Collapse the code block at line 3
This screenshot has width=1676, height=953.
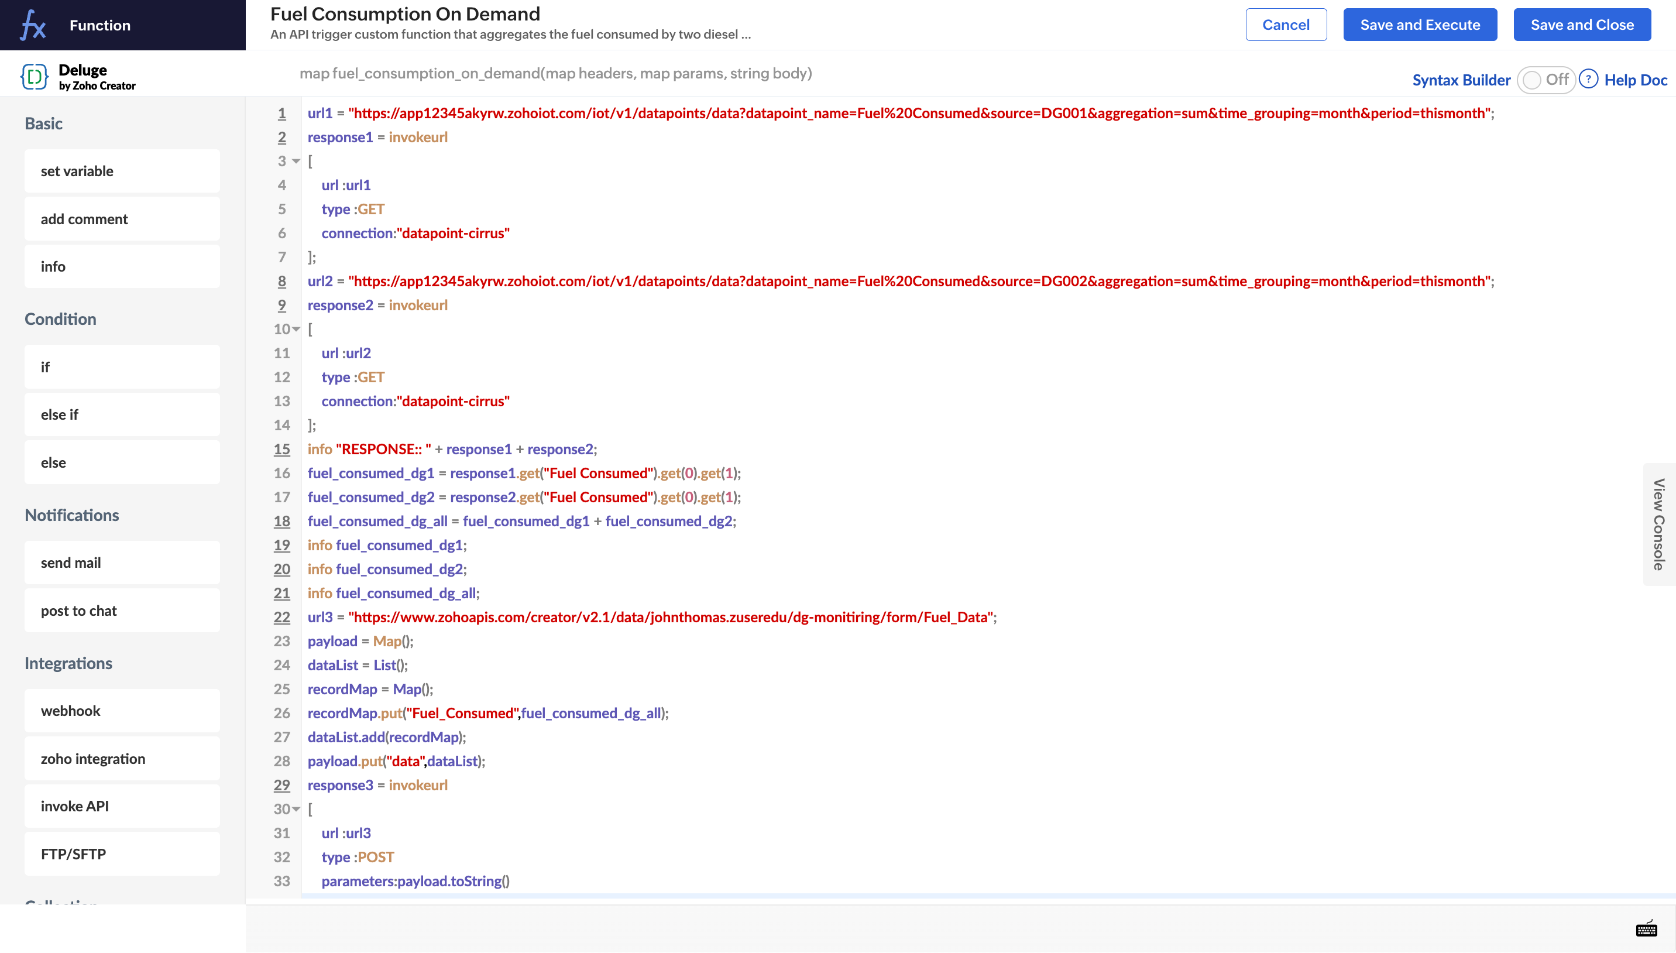click(x=296, y=161)
